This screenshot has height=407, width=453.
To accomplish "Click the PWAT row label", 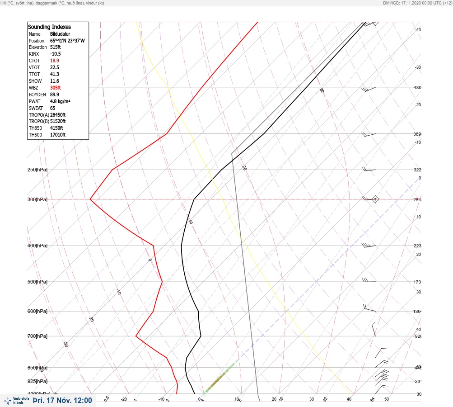I will click(x=34, y=101).
